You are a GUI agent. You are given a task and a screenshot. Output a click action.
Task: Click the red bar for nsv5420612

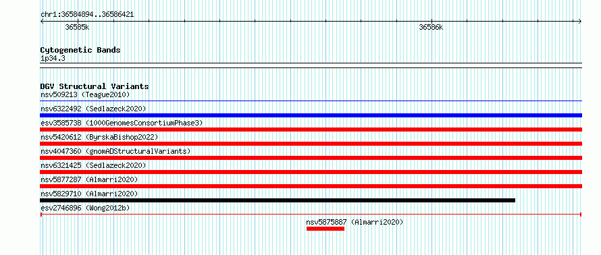click(x=311, y=144)
